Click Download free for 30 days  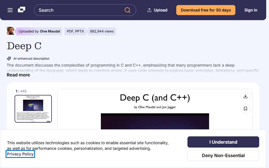(x=206, y=10)
